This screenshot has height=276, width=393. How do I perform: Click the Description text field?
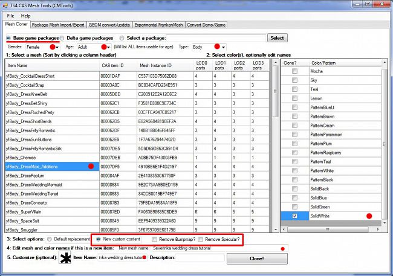(192, 258)
